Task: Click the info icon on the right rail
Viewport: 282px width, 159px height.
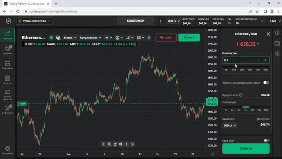Action: coord(277,33)
